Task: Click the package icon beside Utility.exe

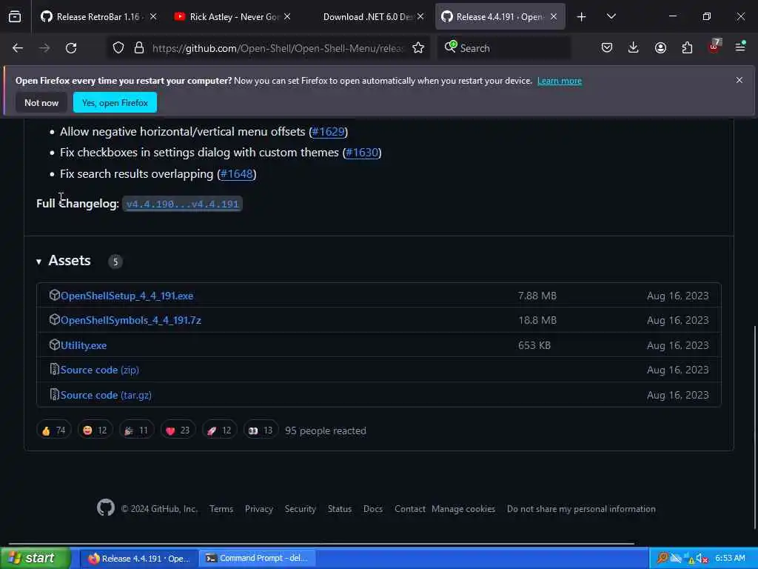Action: pyautogui.click(x=55, y=345)
